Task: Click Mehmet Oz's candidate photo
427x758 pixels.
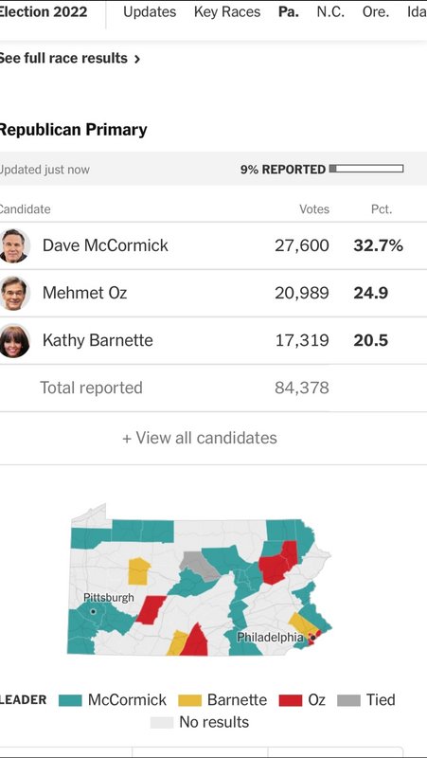Action: [x=14, y=293]
